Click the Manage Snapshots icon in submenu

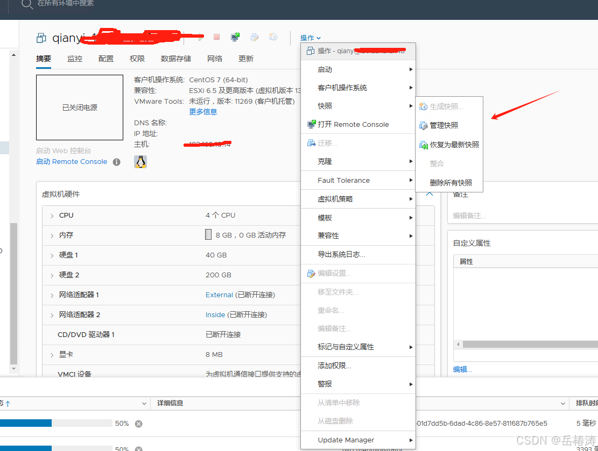(423, 126)
